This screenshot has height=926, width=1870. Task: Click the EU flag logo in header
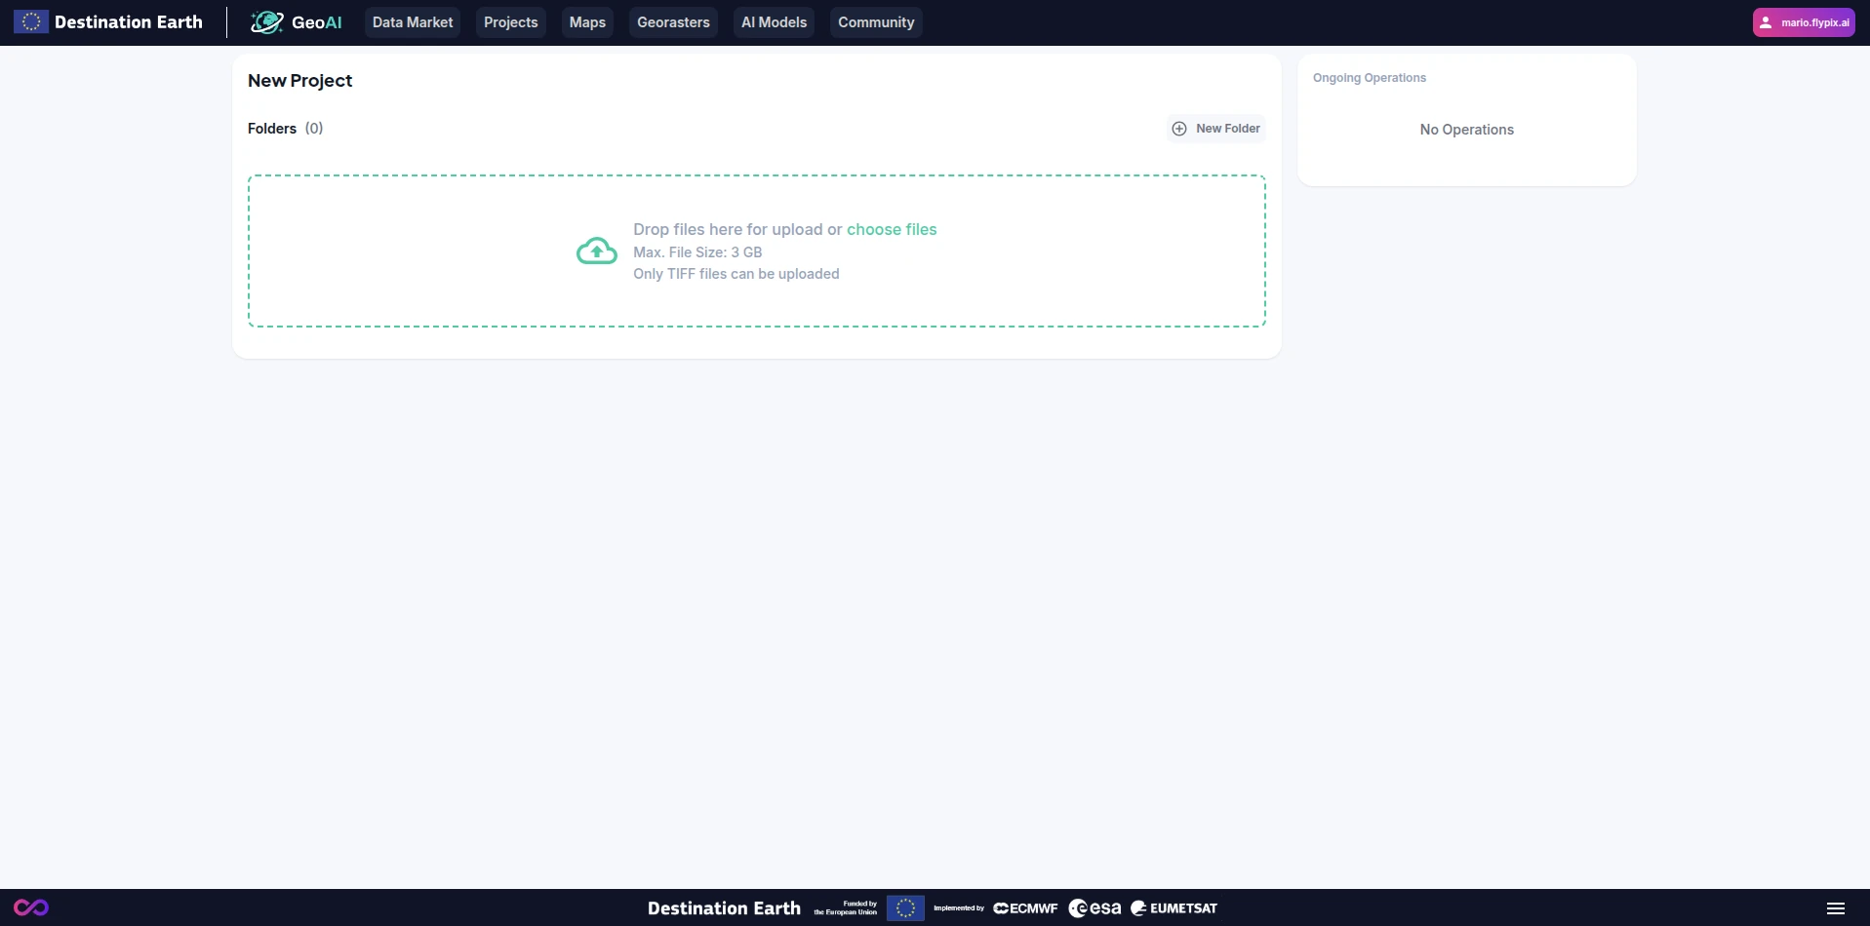point(31,21)
